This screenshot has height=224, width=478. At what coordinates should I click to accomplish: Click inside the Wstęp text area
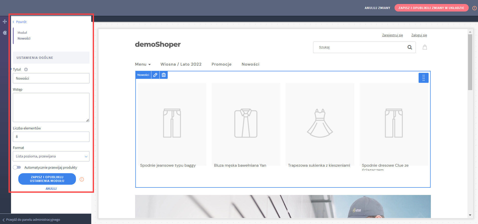(51, 108)
